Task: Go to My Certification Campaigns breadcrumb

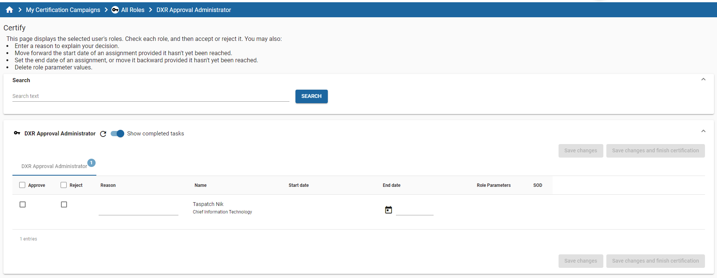Action: click(x=63, y=10)
